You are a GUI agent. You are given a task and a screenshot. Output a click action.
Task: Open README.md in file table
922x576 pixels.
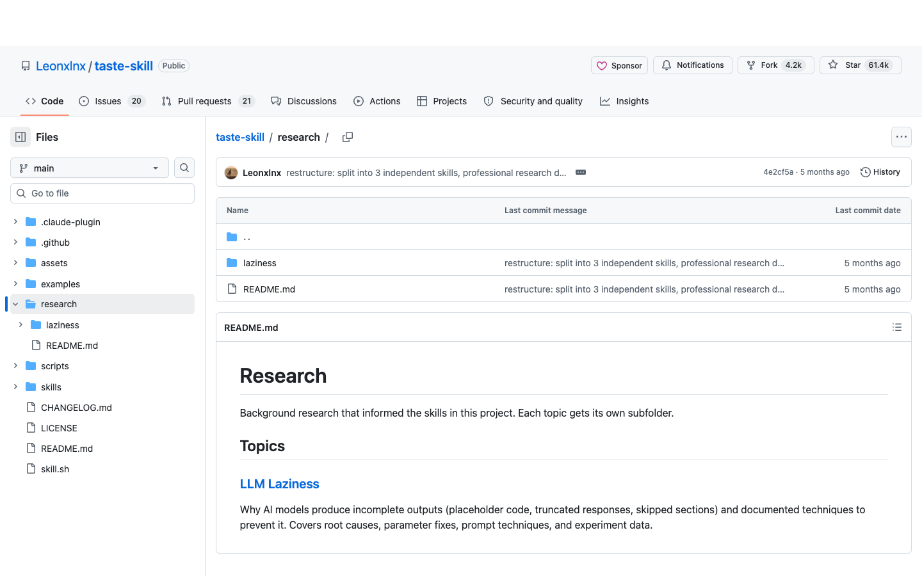pos(269,289)
